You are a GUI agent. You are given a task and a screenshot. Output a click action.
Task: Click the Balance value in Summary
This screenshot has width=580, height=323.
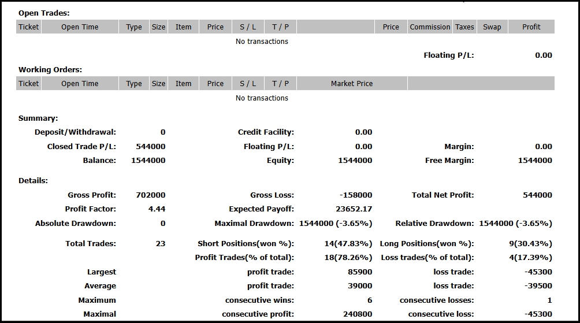tap(148, 161)
